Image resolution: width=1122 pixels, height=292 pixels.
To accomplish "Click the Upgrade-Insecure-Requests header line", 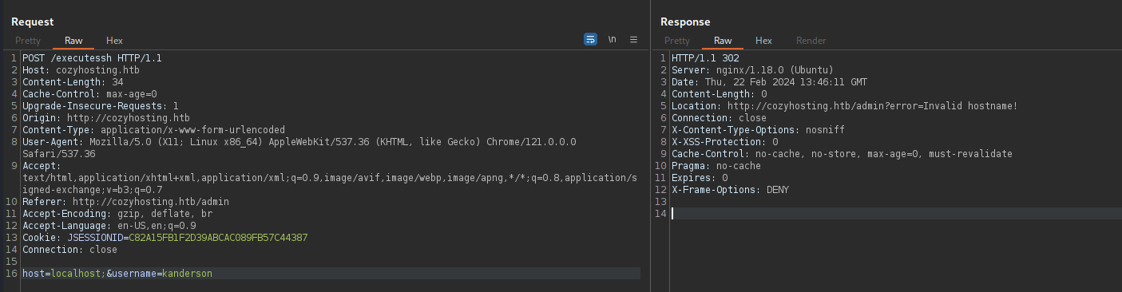I will point(101,106).
